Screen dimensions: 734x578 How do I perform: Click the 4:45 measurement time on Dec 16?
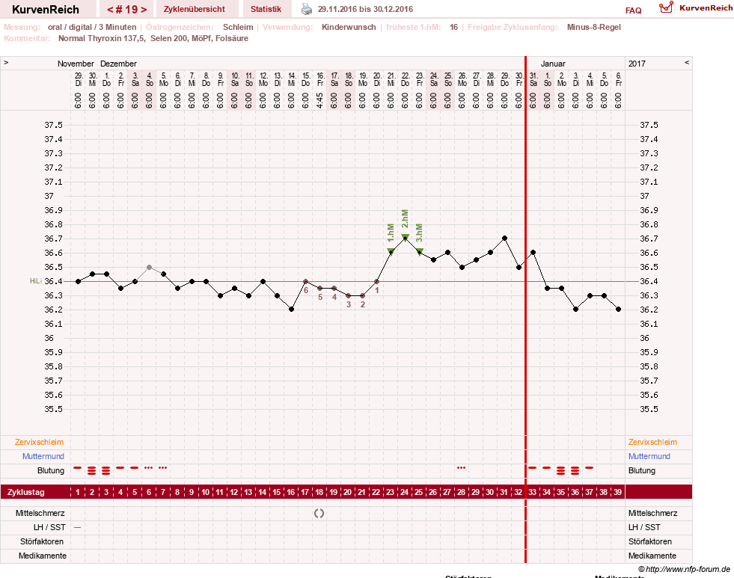coord(320,100)
